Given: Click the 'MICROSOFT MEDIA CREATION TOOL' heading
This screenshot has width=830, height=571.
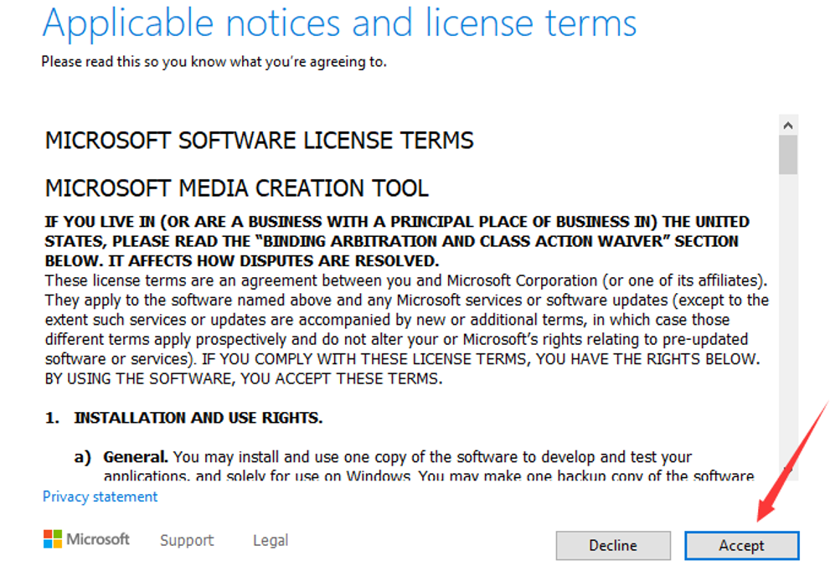Looking at the screenshot, I should [236, 188].
